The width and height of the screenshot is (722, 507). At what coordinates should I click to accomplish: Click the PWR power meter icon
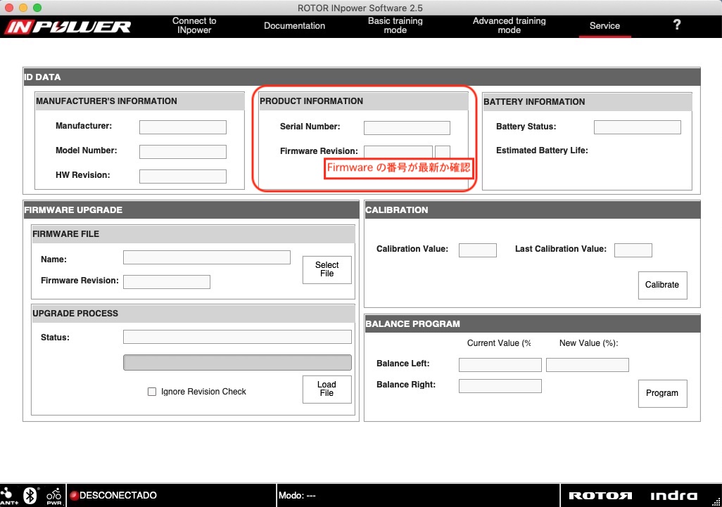click(x=54, y=495)
